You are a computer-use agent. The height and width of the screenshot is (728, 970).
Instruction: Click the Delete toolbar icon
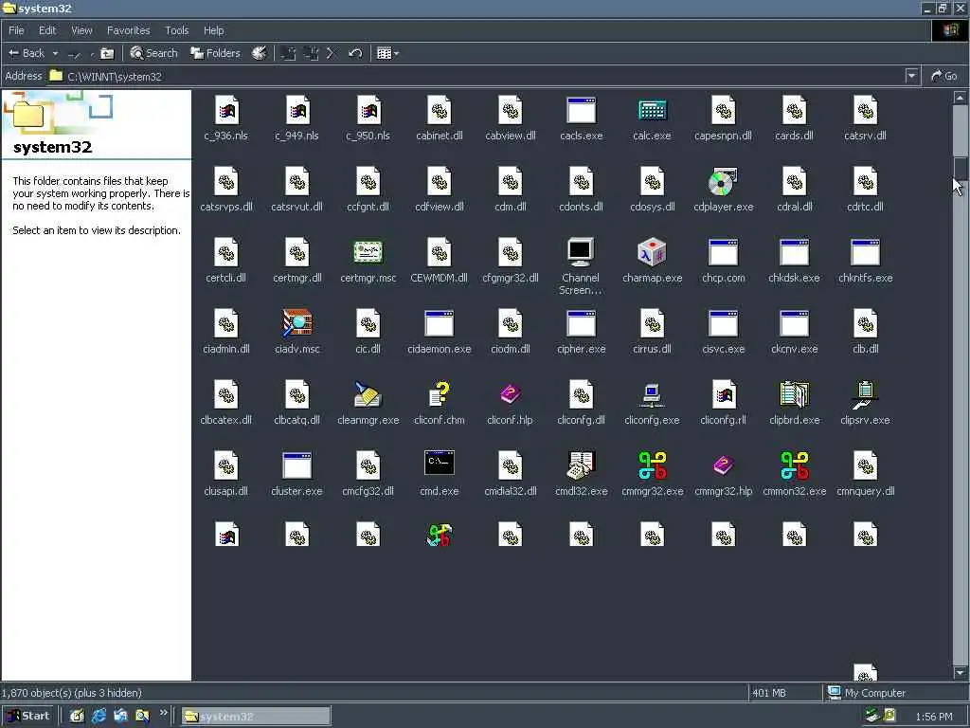click(x=331, y=53)
